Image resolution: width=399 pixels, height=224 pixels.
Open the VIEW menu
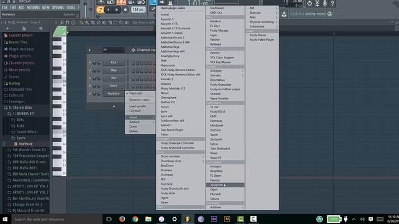[46, 7]
